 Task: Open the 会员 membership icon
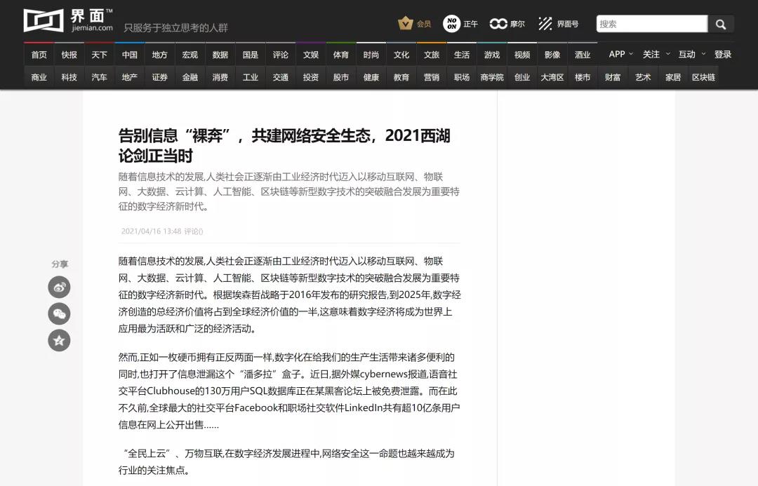tap(406, 24)
